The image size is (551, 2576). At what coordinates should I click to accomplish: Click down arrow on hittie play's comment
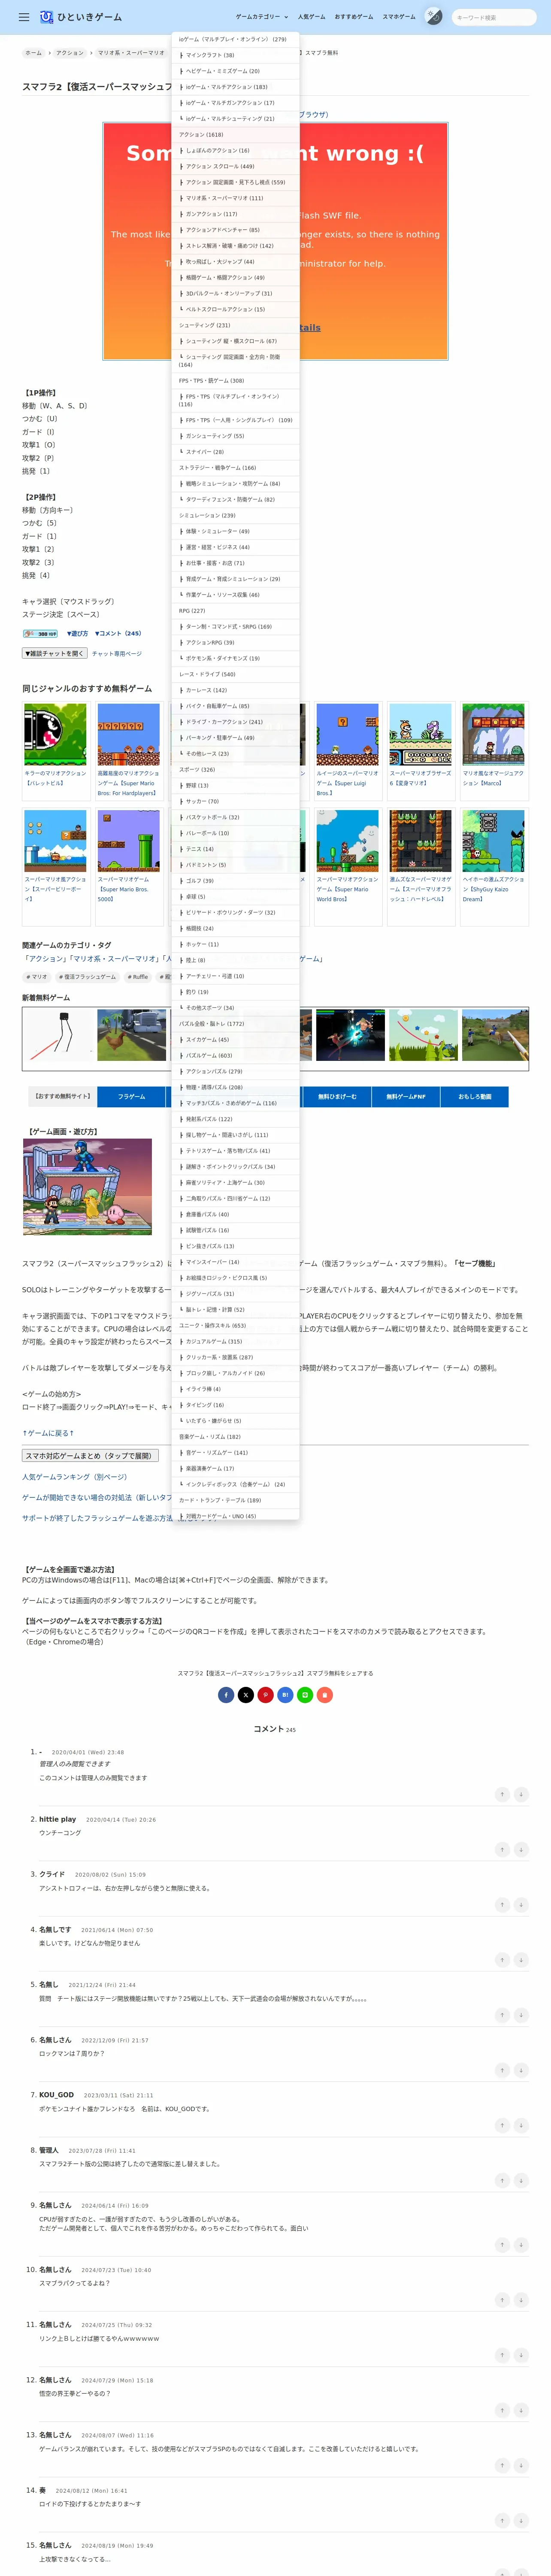(x=521, y=1850)
